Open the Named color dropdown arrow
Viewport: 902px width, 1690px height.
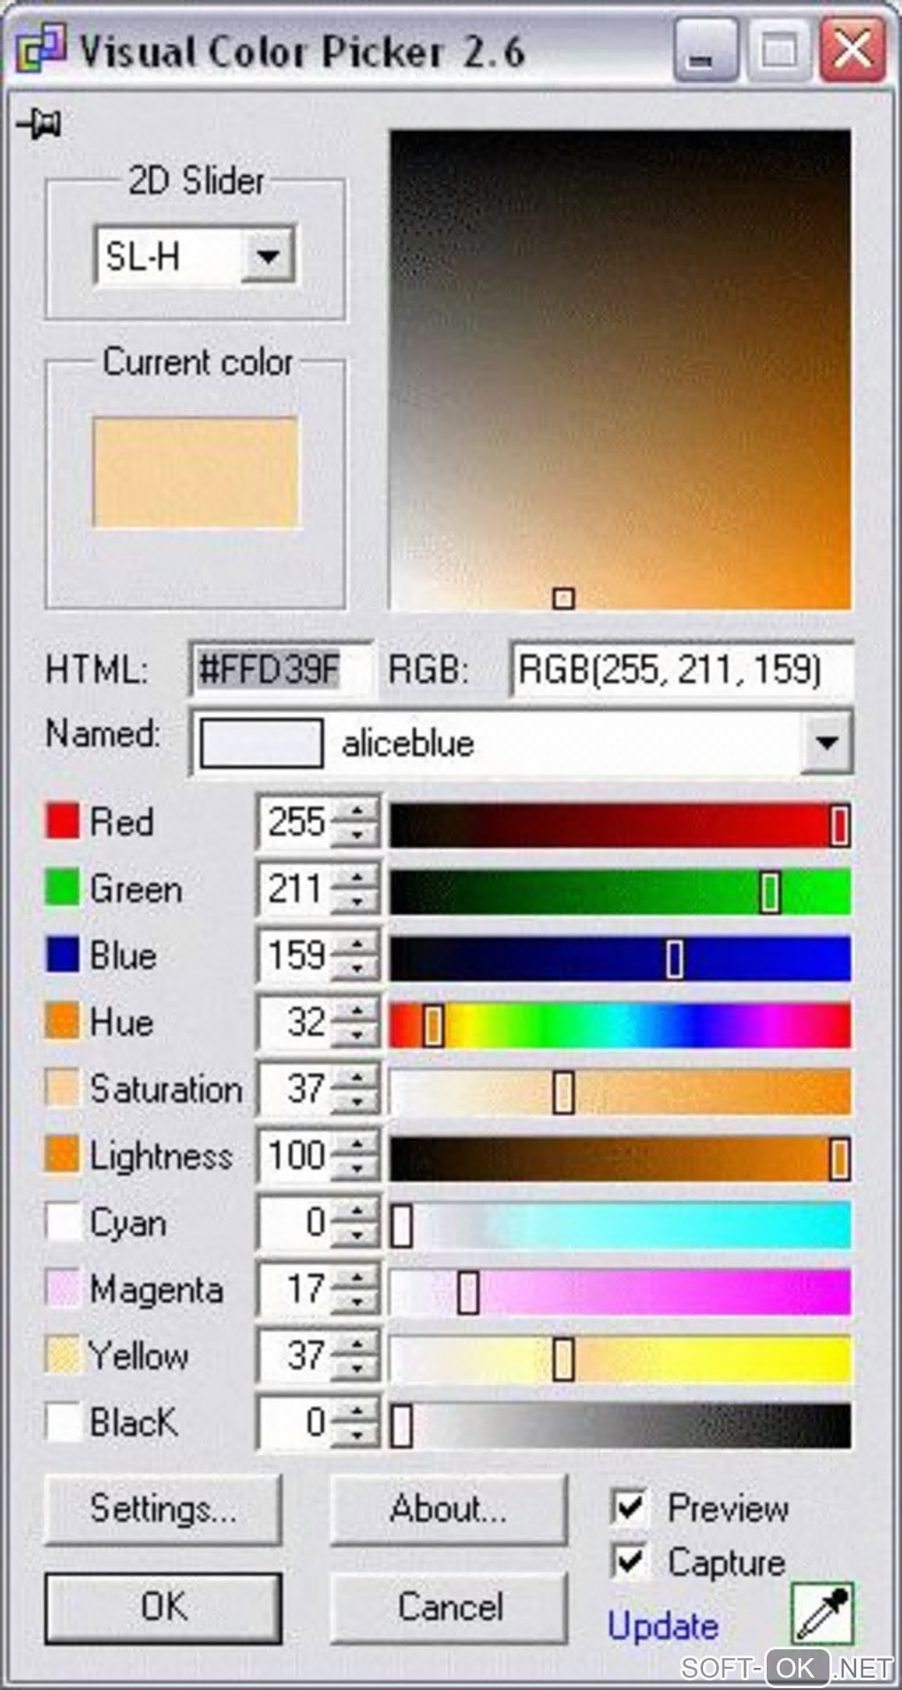pos(827,743)
